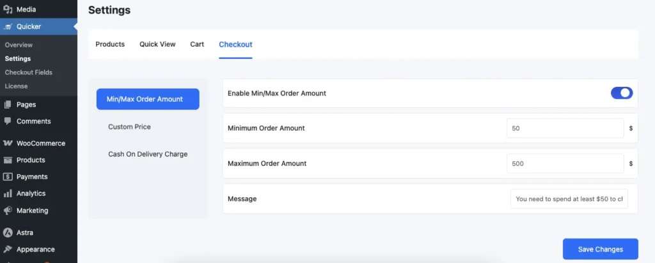Click the Minimum Order Amount field
655x263 pixels.
[564, 128]
